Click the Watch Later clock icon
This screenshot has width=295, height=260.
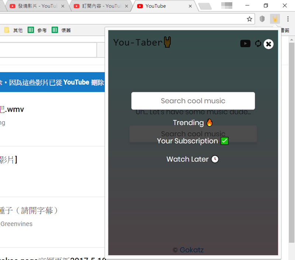[215, 159]
